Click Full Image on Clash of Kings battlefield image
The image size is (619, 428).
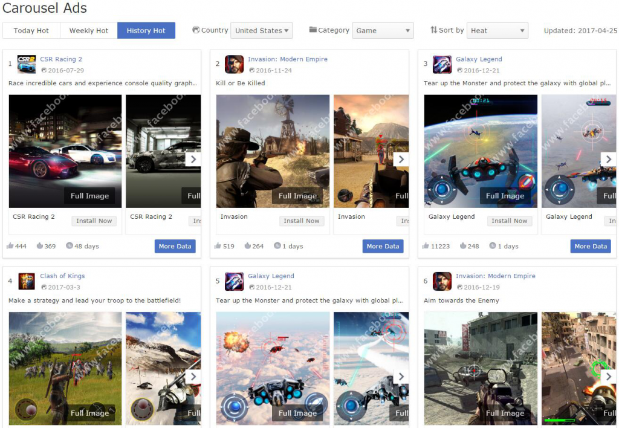89,413
